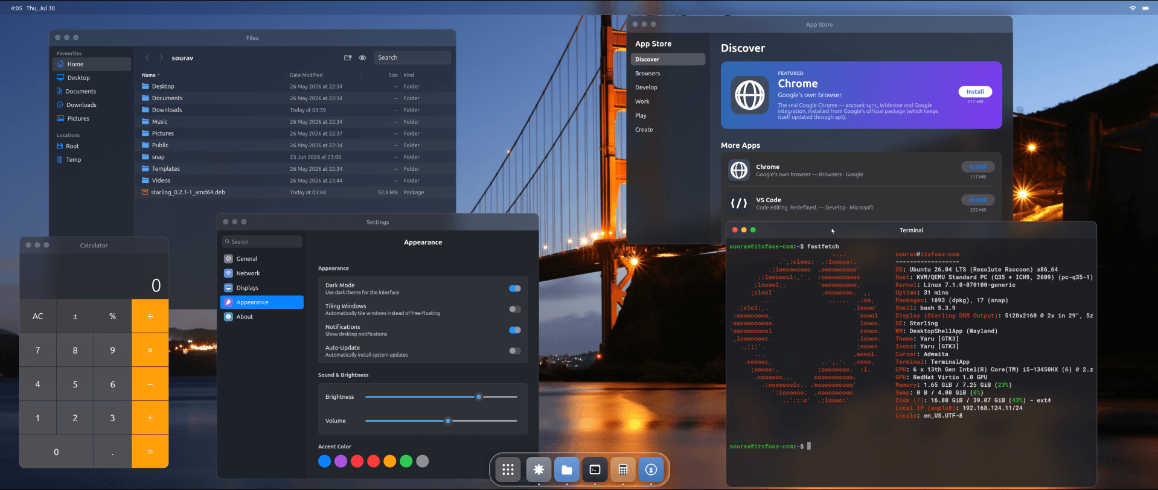1158x490 pixels.
Task: Sort files by Size column
Action: tap(393, 75)
